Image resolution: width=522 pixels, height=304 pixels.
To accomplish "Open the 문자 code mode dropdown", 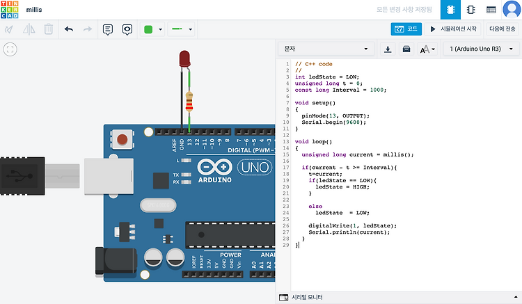I will tap(326, 49).
